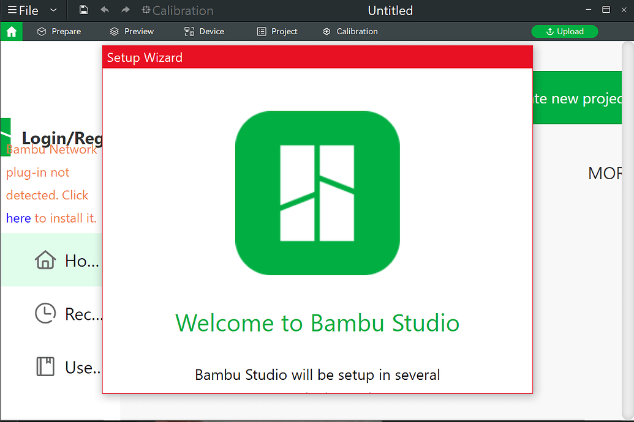Click the green Upload button
This screenshot has width=634, height=422.
564,32
